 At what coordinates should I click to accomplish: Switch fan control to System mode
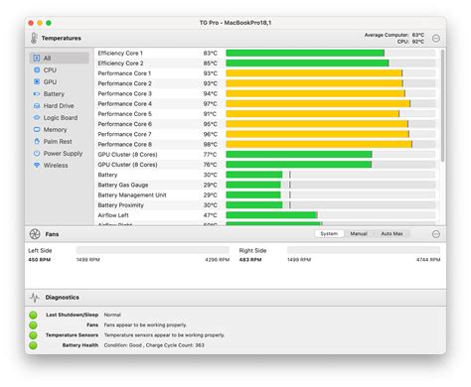[x=329, y=234]
